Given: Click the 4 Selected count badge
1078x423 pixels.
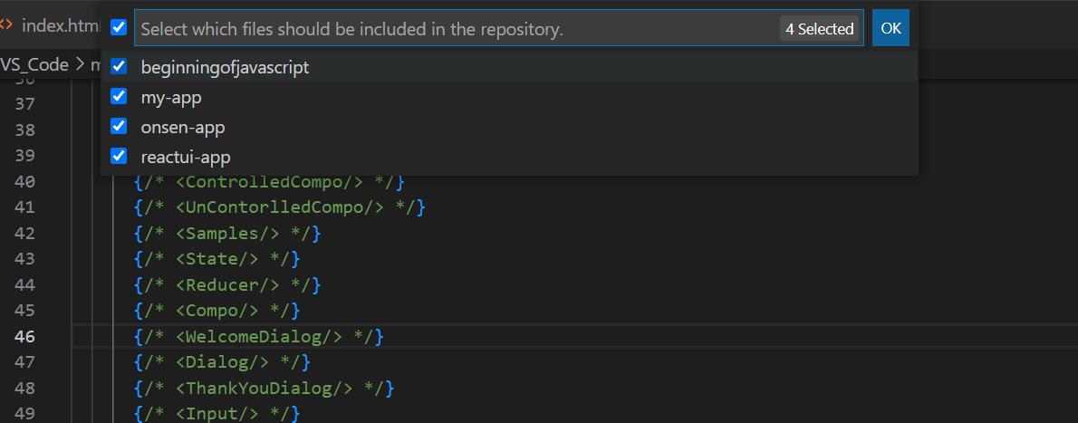Looking at the screenshot, I should pos(819,29).
